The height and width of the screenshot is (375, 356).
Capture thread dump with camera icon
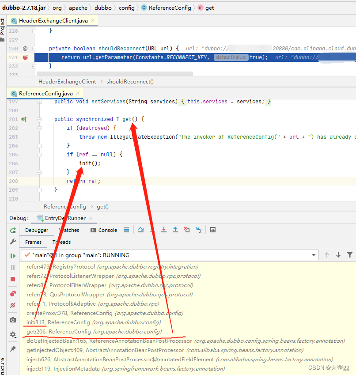point(13,320)
